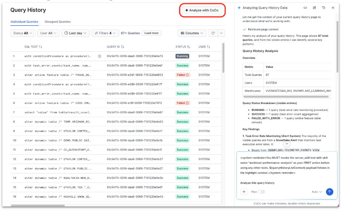Click the query table horizontal scrollbar
The image size is (342, 211).
pos(38,205)
